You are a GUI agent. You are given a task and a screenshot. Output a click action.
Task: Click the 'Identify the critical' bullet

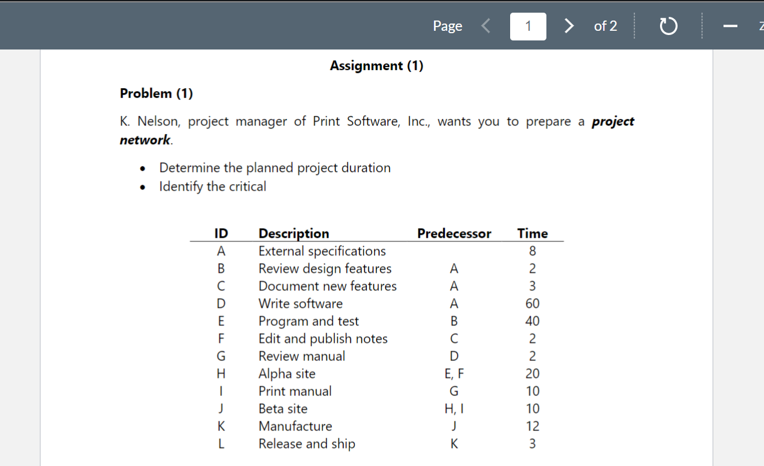(x=212, y=187)
